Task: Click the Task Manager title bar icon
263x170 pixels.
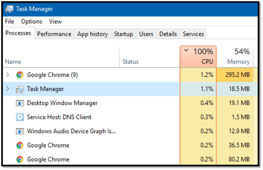Action: click(9, 9)
